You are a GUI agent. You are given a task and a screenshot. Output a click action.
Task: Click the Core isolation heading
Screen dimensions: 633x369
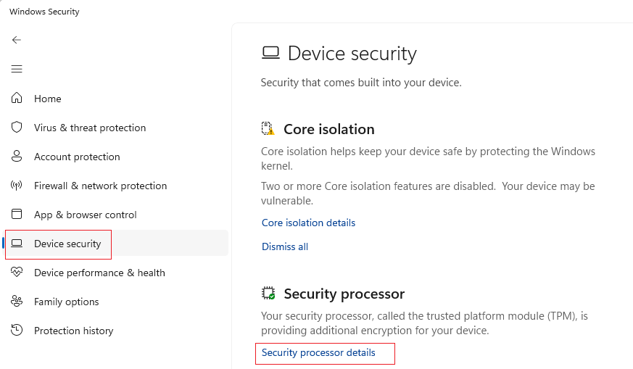(329, 129)
